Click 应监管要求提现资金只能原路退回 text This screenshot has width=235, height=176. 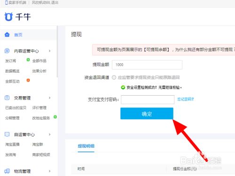(x=149, y=77)
